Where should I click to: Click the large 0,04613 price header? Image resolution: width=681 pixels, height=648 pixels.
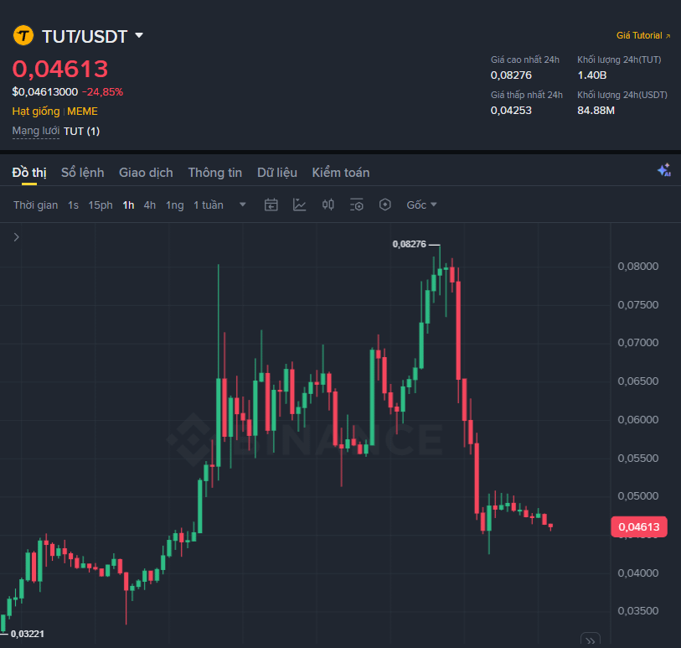60,69
